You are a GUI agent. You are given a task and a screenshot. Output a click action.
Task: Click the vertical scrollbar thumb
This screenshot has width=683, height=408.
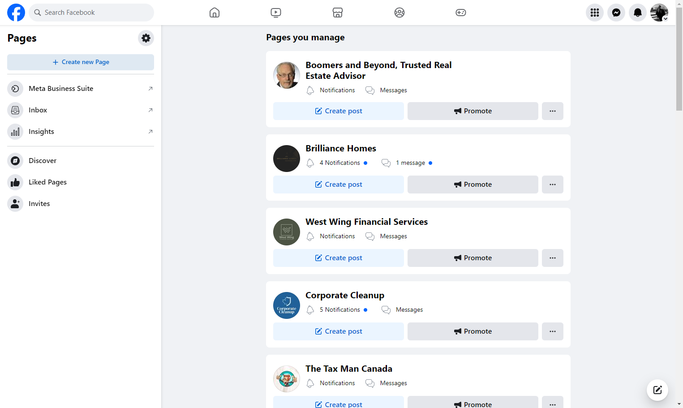pos(679,58)
